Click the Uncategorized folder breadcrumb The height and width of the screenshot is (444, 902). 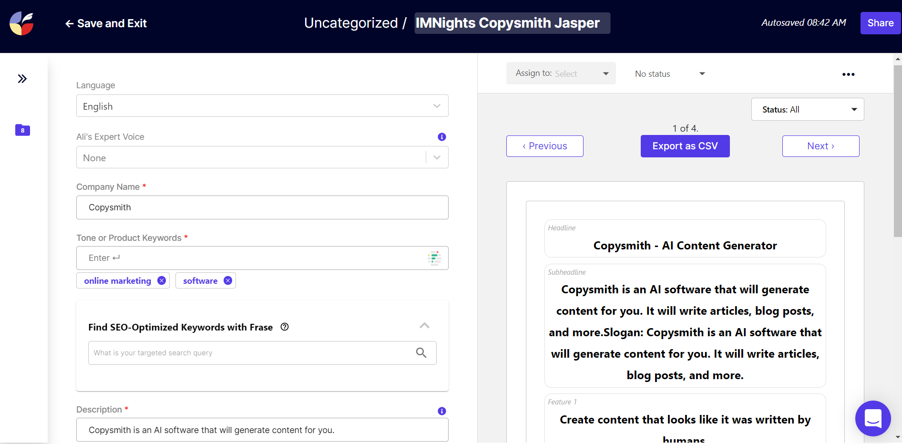pos(351,23)
